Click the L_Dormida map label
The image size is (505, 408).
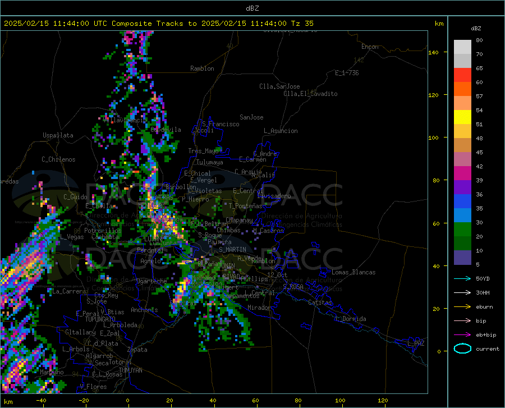(x=350, y=319)
